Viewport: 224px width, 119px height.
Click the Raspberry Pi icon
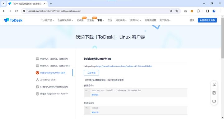click(37, 94)
